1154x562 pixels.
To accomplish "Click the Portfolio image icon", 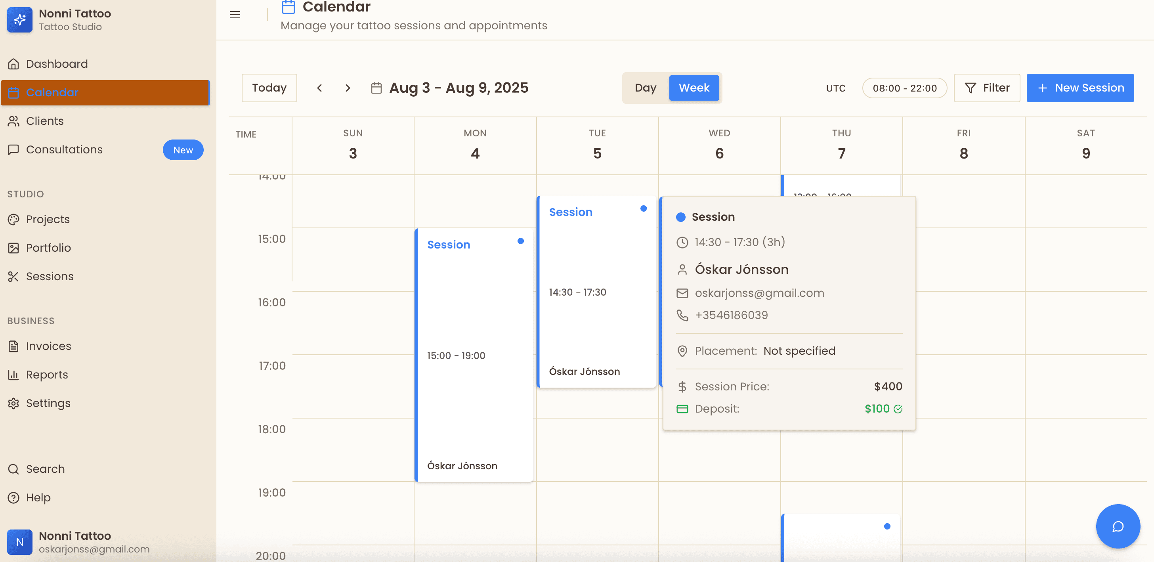I will [x=13, y=247].
